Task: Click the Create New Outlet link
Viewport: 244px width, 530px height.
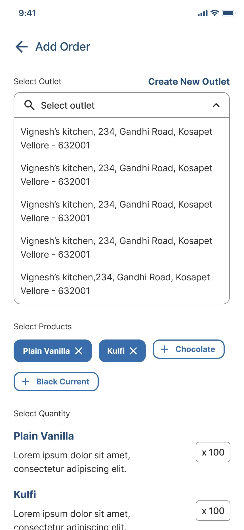Action: point(189,82)
